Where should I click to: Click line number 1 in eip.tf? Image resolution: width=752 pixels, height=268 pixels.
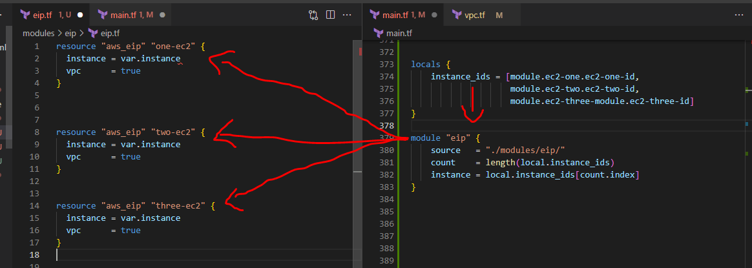coord(37,46)
